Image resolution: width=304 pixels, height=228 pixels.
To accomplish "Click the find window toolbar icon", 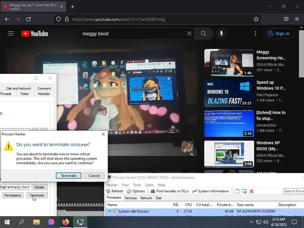I will (x=237, y=191).
